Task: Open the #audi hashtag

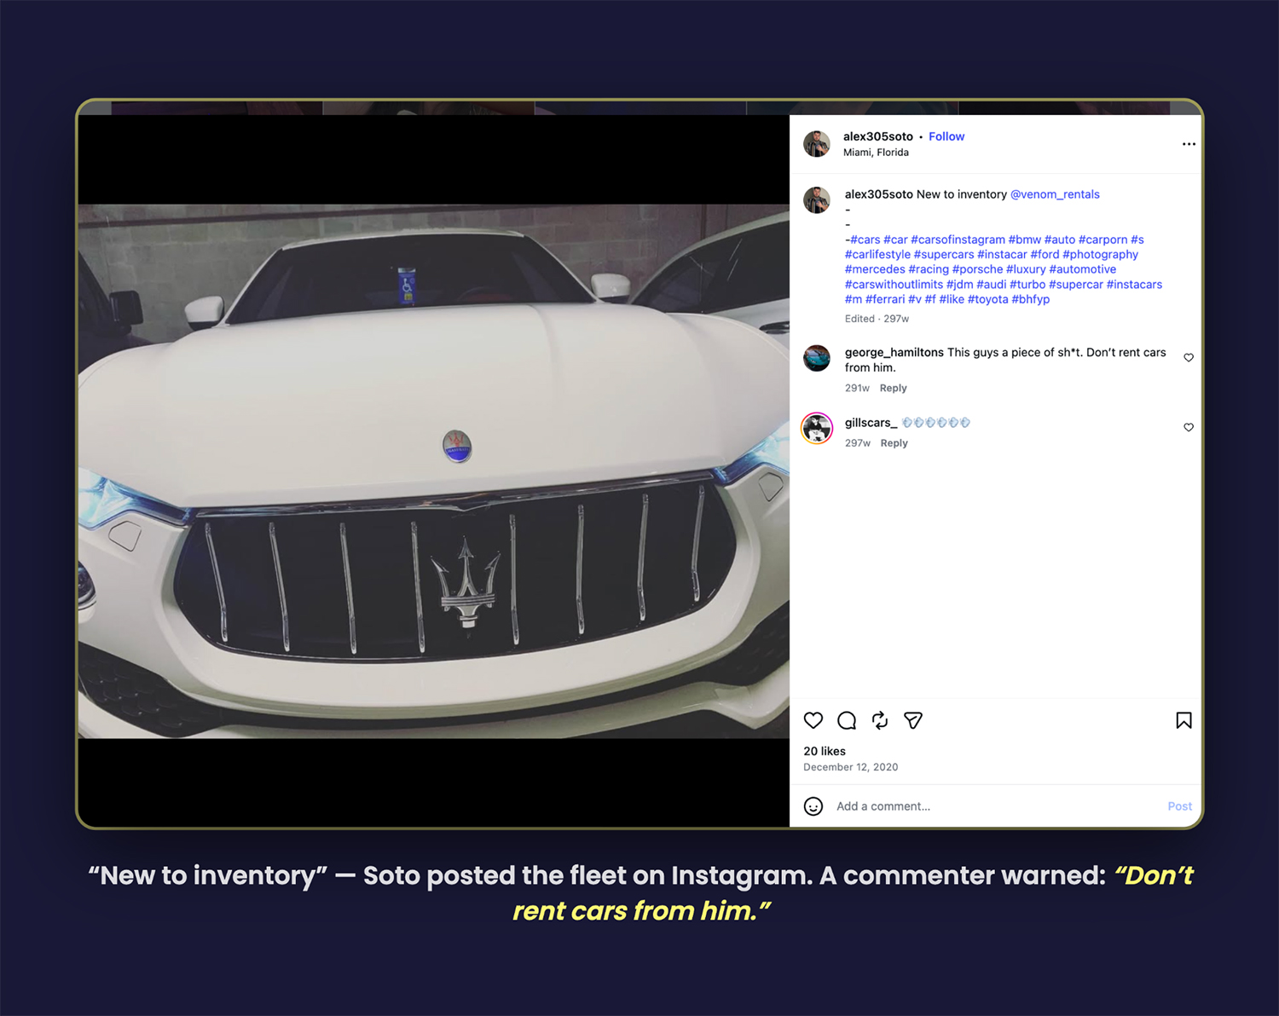Action: (x=992, y=285)
